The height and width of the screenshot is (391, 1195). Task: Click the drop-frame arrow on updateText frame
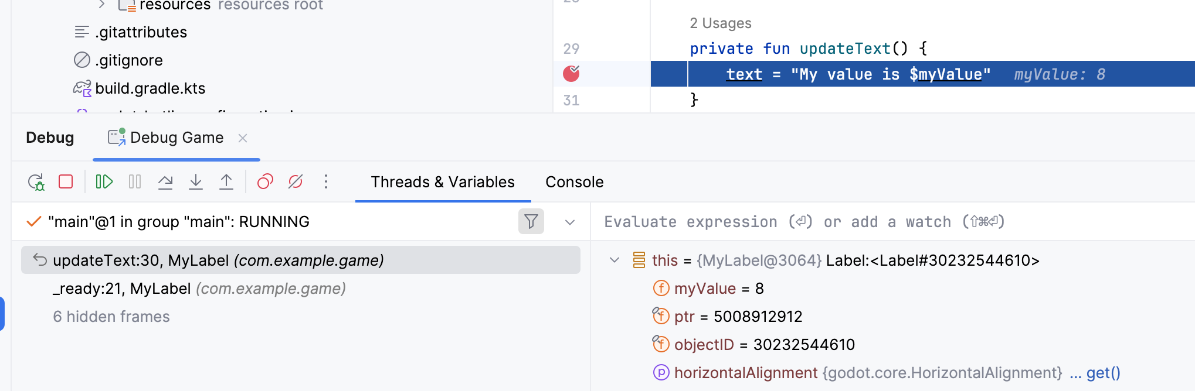40,259
